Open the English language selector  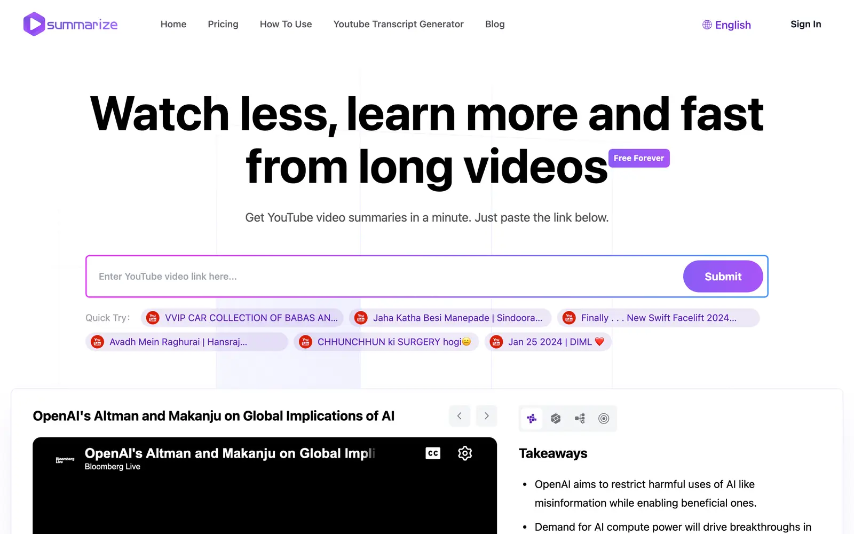[726, 25]
